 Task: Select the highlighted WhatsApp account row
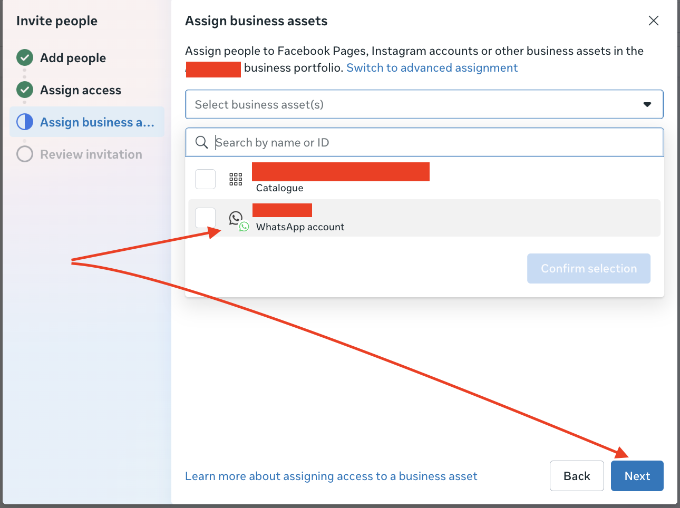coord(369,218)
